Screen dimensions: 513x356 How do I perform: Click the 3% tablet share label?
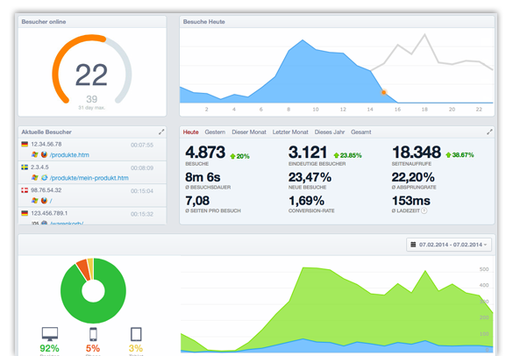pyautogui.click(x=136, y=348)
